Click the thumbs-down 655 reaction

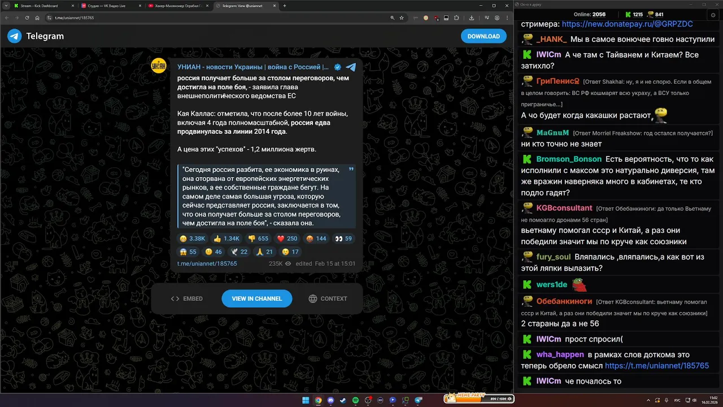[259, 239]
